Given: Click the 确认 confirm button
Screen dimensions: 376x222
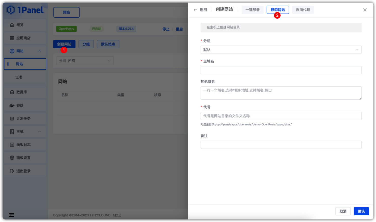Looking at the screenshot, I should 361,211.
